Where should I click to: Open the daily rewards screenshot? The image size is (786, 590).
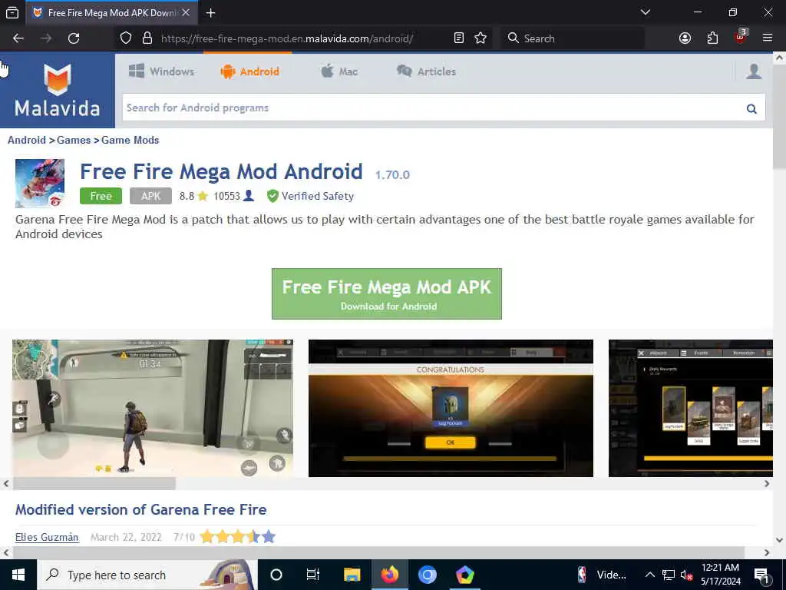pos(690,408)
